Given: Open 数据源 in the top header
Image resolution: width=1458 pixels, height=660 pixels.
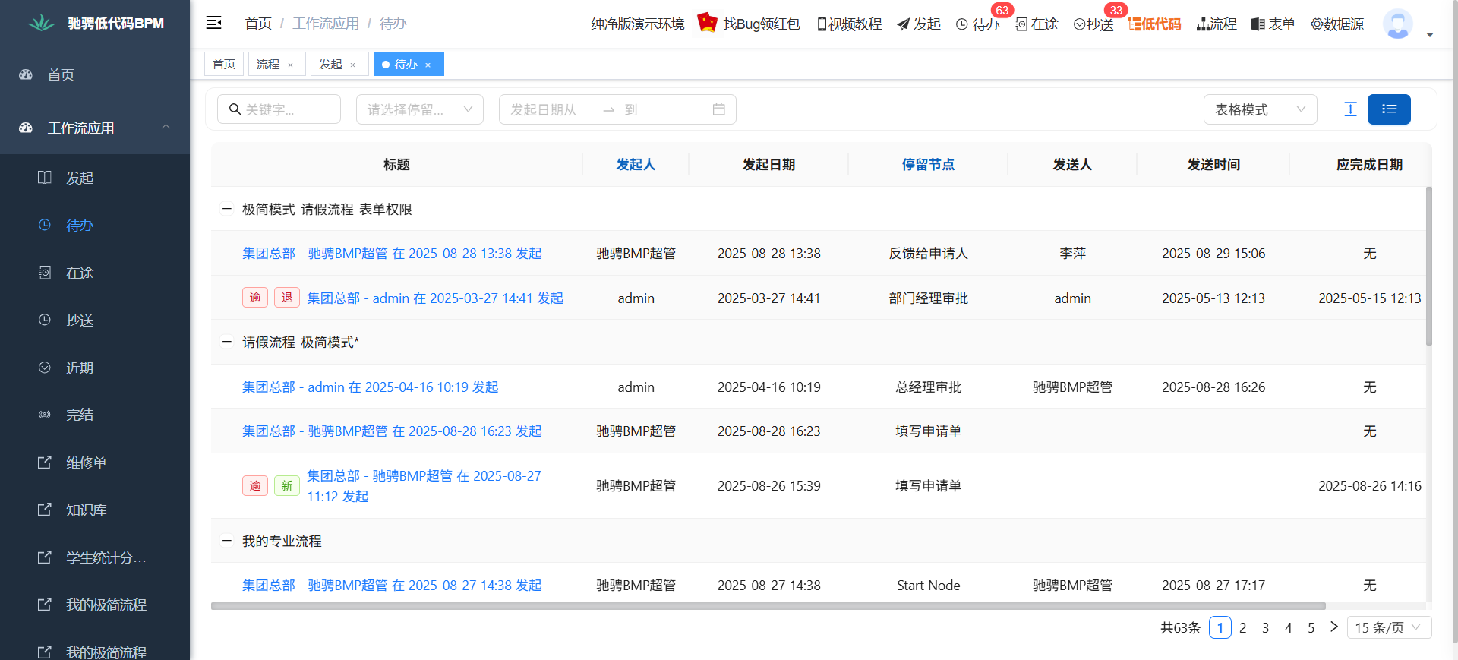Looking at the screenshot, I should coord(1337,24).
